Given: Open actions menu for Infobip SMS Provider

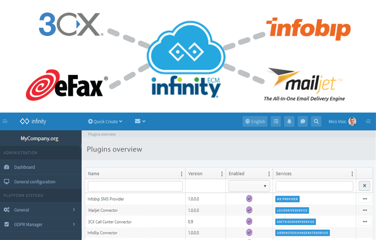Looking at the screenshot, I should pos(365,199).
